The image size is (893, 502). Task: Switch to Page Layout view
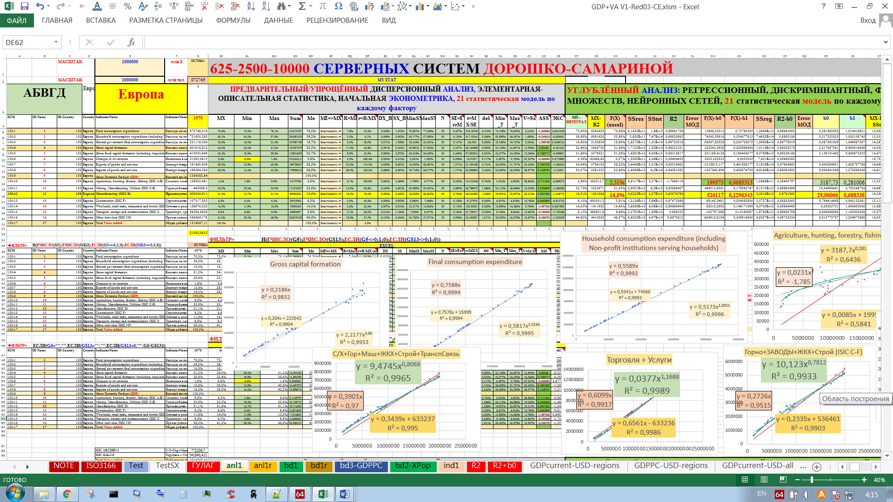click(764, 480)
